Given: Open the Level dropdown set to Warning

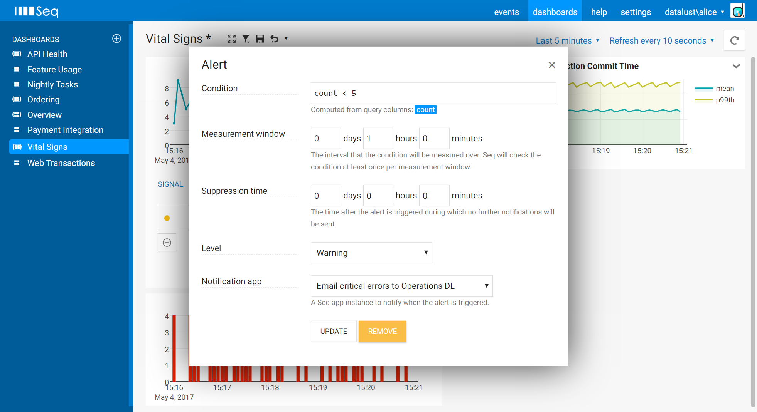Looking at the screenshot, I should pos(371,253).
